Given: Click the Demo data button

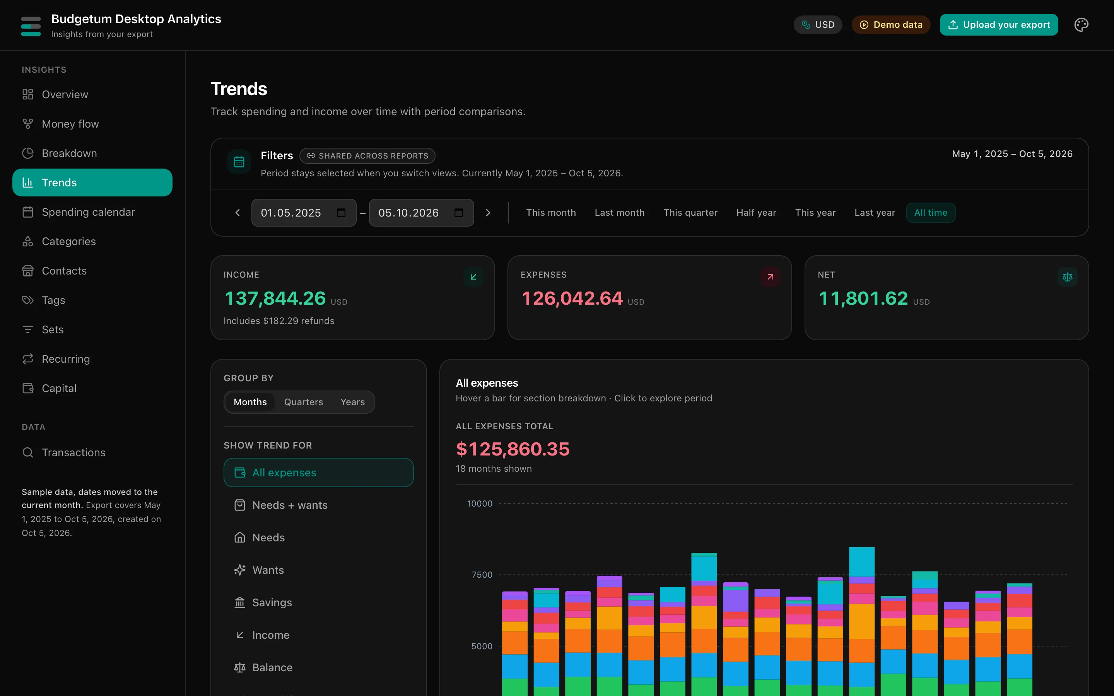Looking at the screenshot, I should click(891, 25).
